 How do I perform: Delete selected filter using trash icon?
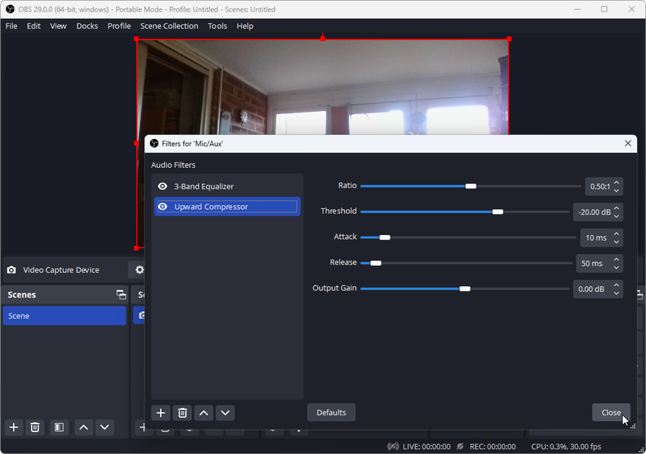(182, 413)
